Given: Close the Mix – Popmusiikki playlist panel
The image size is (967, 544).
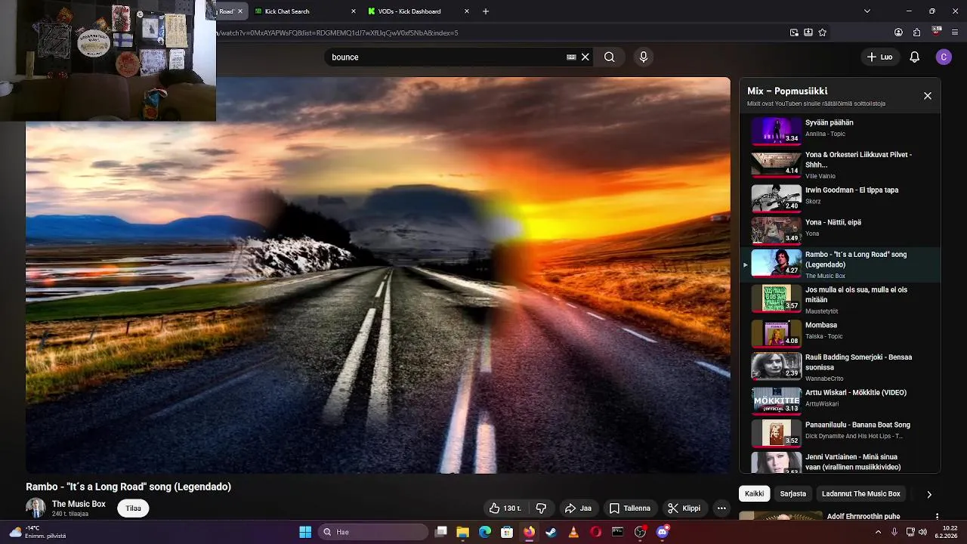Looking at the screenshot, I should point(928,96).
